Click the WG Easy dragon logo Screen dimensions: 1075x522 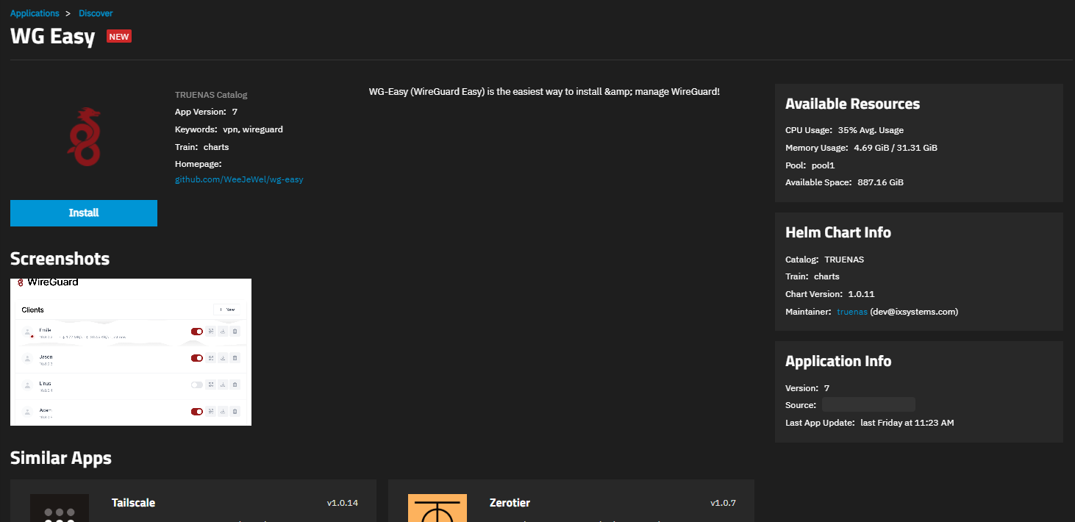pyautogui.click(x=84, y=137)
